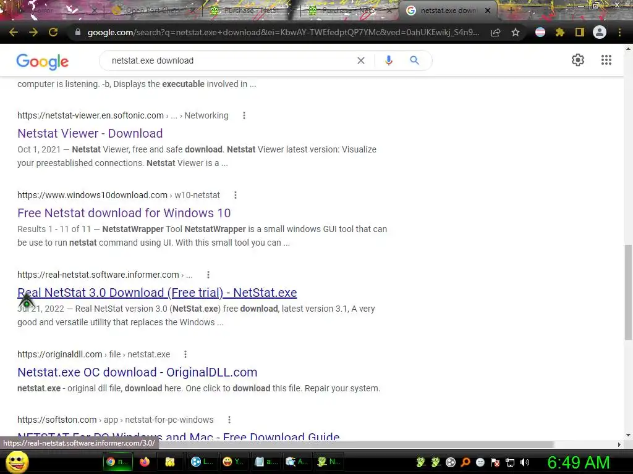Go forward in browser history

(x=33, y=32)
